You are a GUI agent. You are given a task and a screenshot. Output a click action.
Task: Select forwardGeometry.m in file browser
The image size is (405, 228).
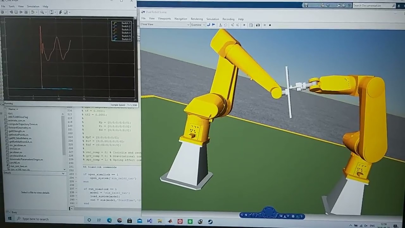tap(20, 128)
